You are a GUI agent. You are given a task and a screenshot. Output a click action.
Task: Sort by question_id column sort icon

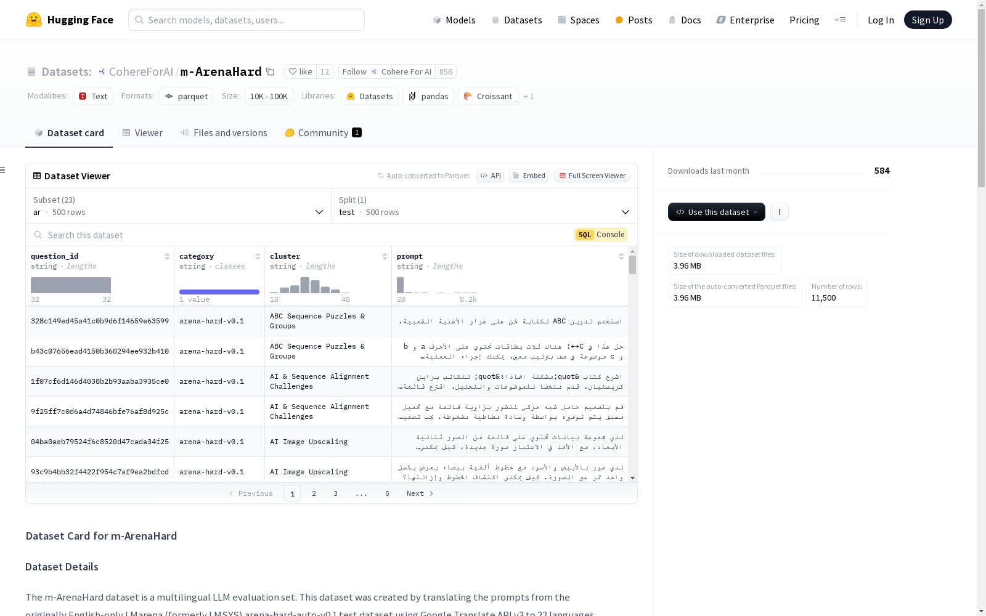coord(167,256)
